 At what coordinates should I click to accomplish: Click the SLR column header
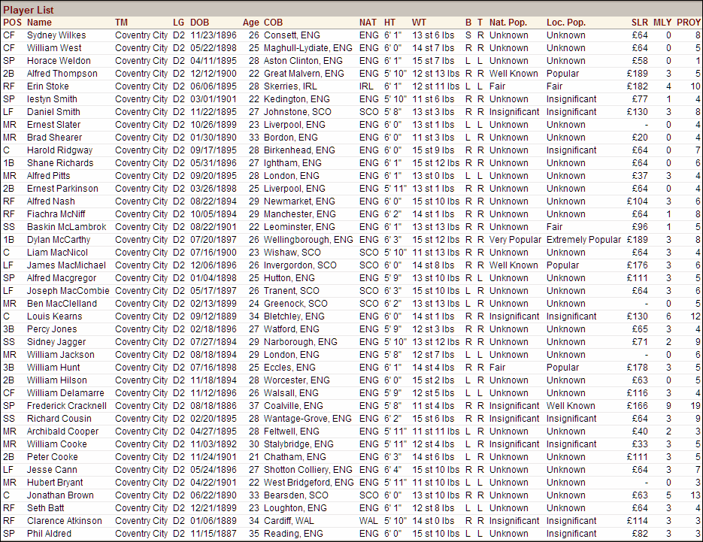[x=639, y=23]
